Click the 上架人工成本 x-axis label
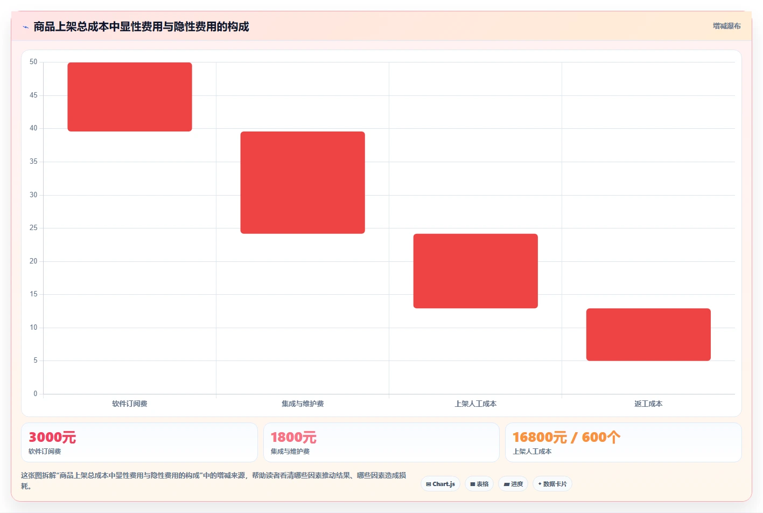The image size is (763, 513). (x=475, y=404)
